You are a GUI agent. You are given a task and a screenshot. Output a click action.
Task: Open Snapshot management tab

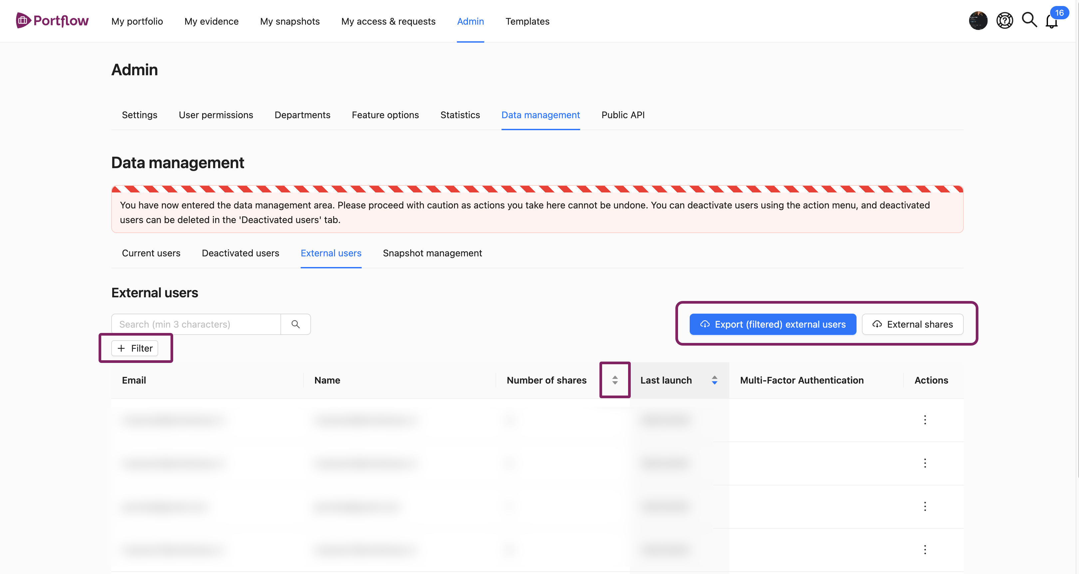click(432, 253)
